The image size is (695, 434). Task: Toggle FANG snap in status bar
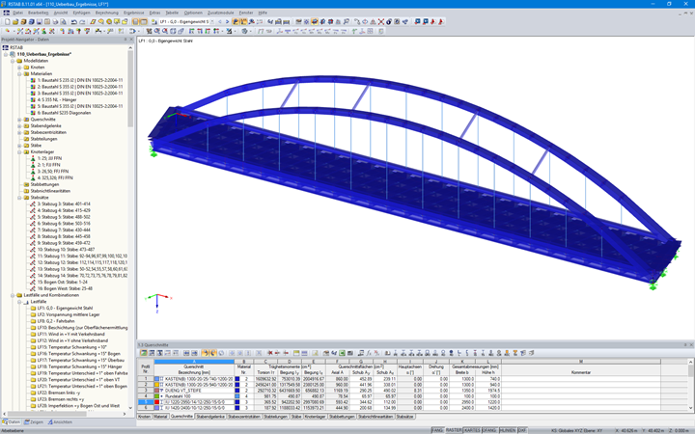tap(437, 430)
